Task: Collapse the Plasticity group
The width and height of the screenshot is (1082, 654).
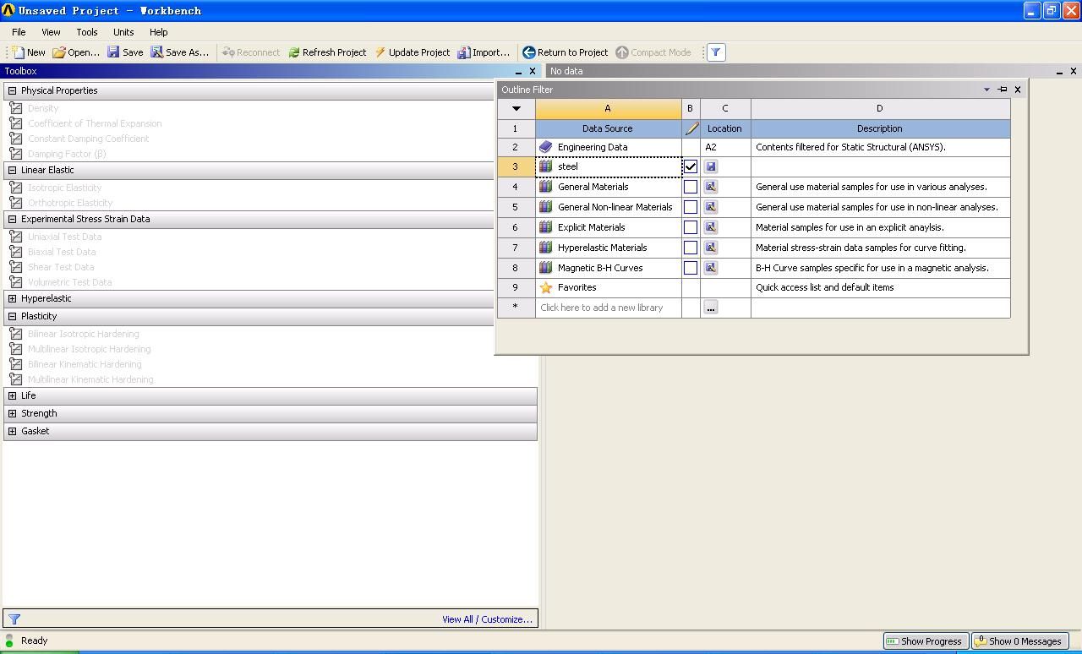Action: (12, 316)
